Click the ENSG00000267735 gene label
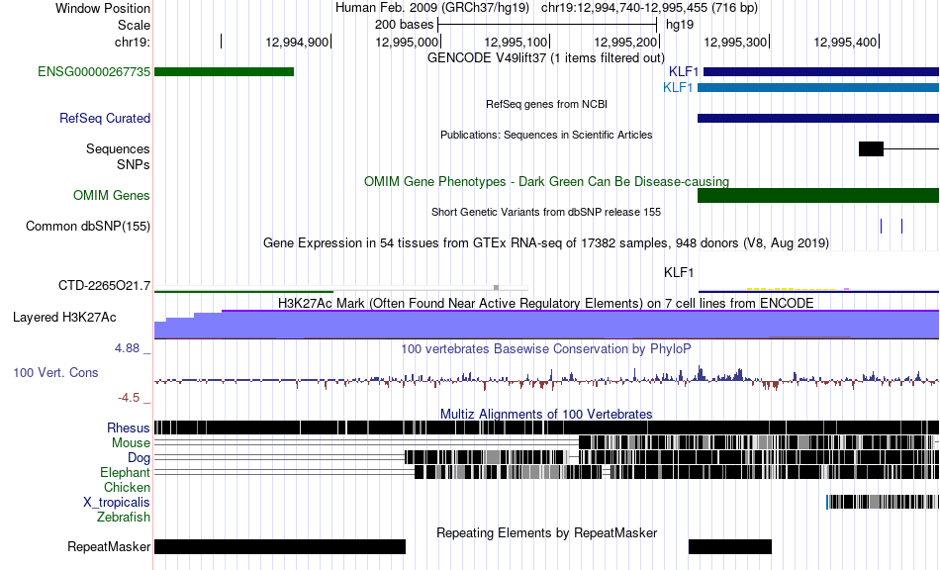Screen dimensions: 940x570 pyautogui.click(x=94, y=72)
